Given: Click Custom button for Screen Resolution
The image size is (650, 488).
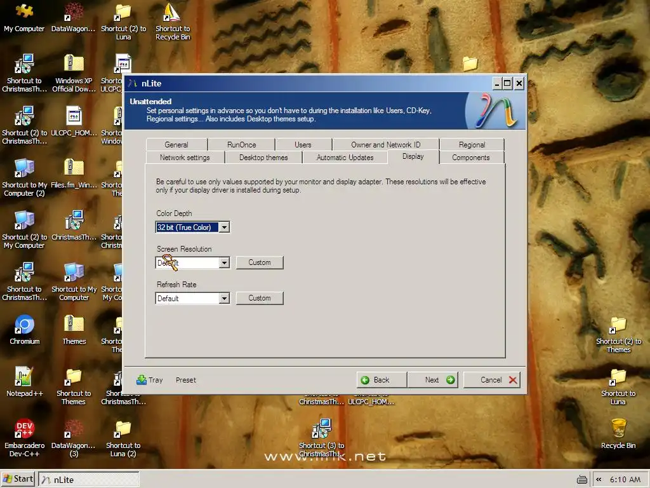Looking at the screenshot, I should (x=260, y=262).
